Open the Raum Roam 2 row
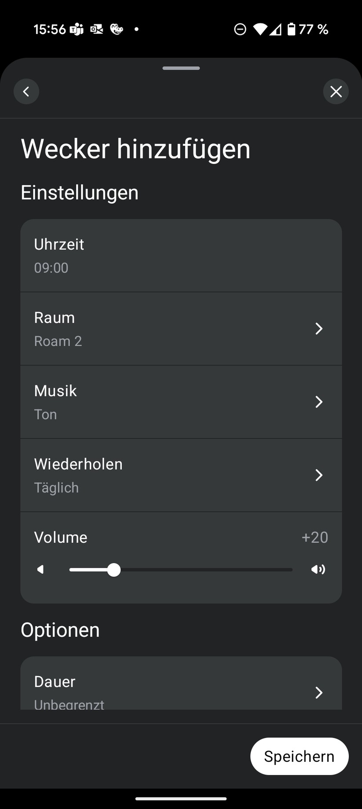 point(181,329)
